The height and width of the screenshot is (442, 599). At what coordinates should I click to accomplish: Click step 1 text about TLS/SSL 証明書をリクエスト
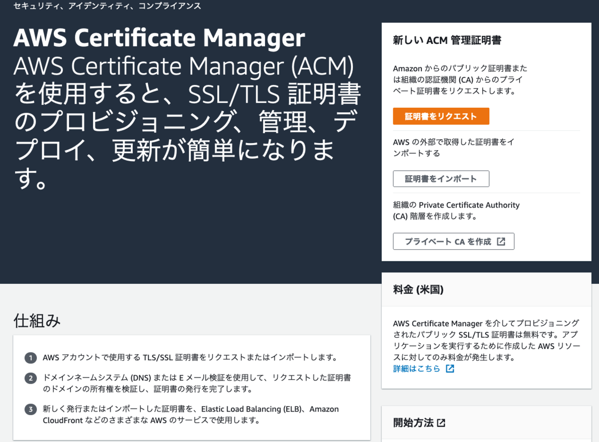[190, 358]
